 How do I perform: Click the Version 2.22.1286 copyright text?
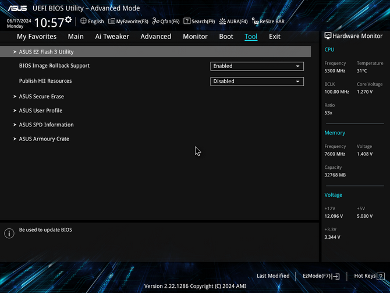click(x=195, y=286)
